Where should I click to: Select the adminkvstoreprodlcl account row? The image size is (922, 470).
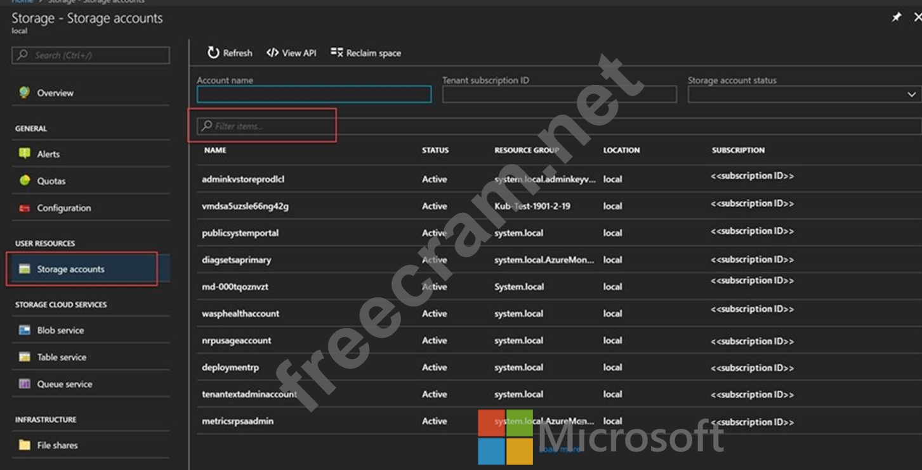pos(558,179)
